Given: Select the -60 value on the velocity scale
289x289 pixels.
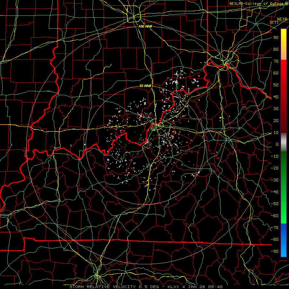Looking at the screenshot, I should point(275,216).
